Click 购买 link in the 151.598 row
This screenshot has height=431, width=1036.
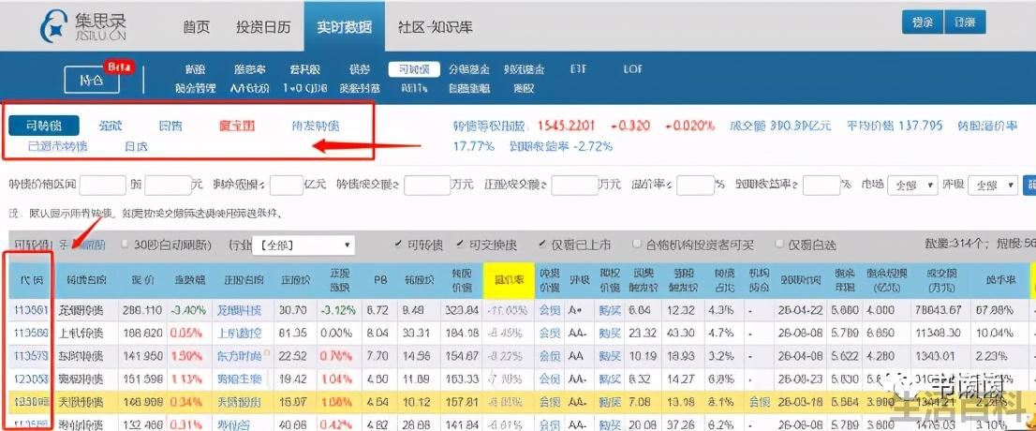point(609,379)
